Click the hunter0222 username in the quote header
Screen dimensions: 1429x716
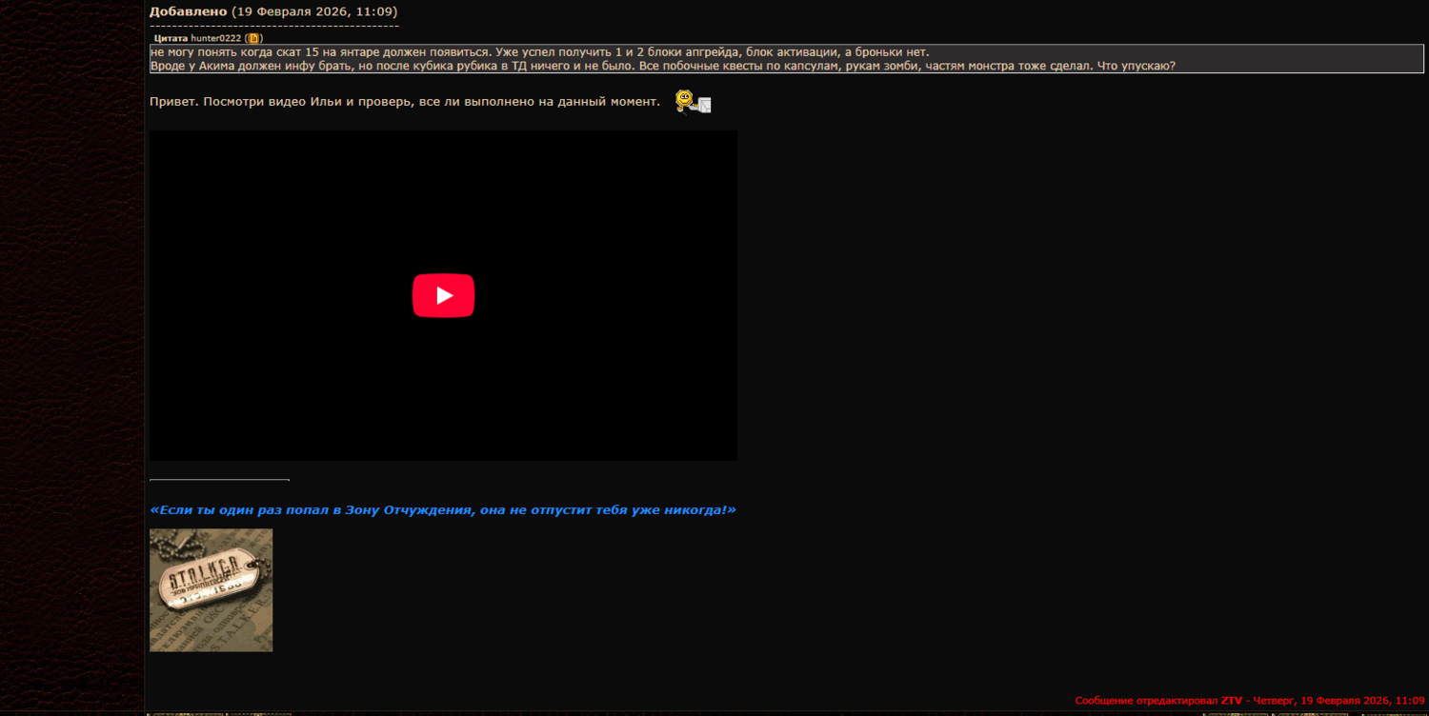click(x=215, y=38)
